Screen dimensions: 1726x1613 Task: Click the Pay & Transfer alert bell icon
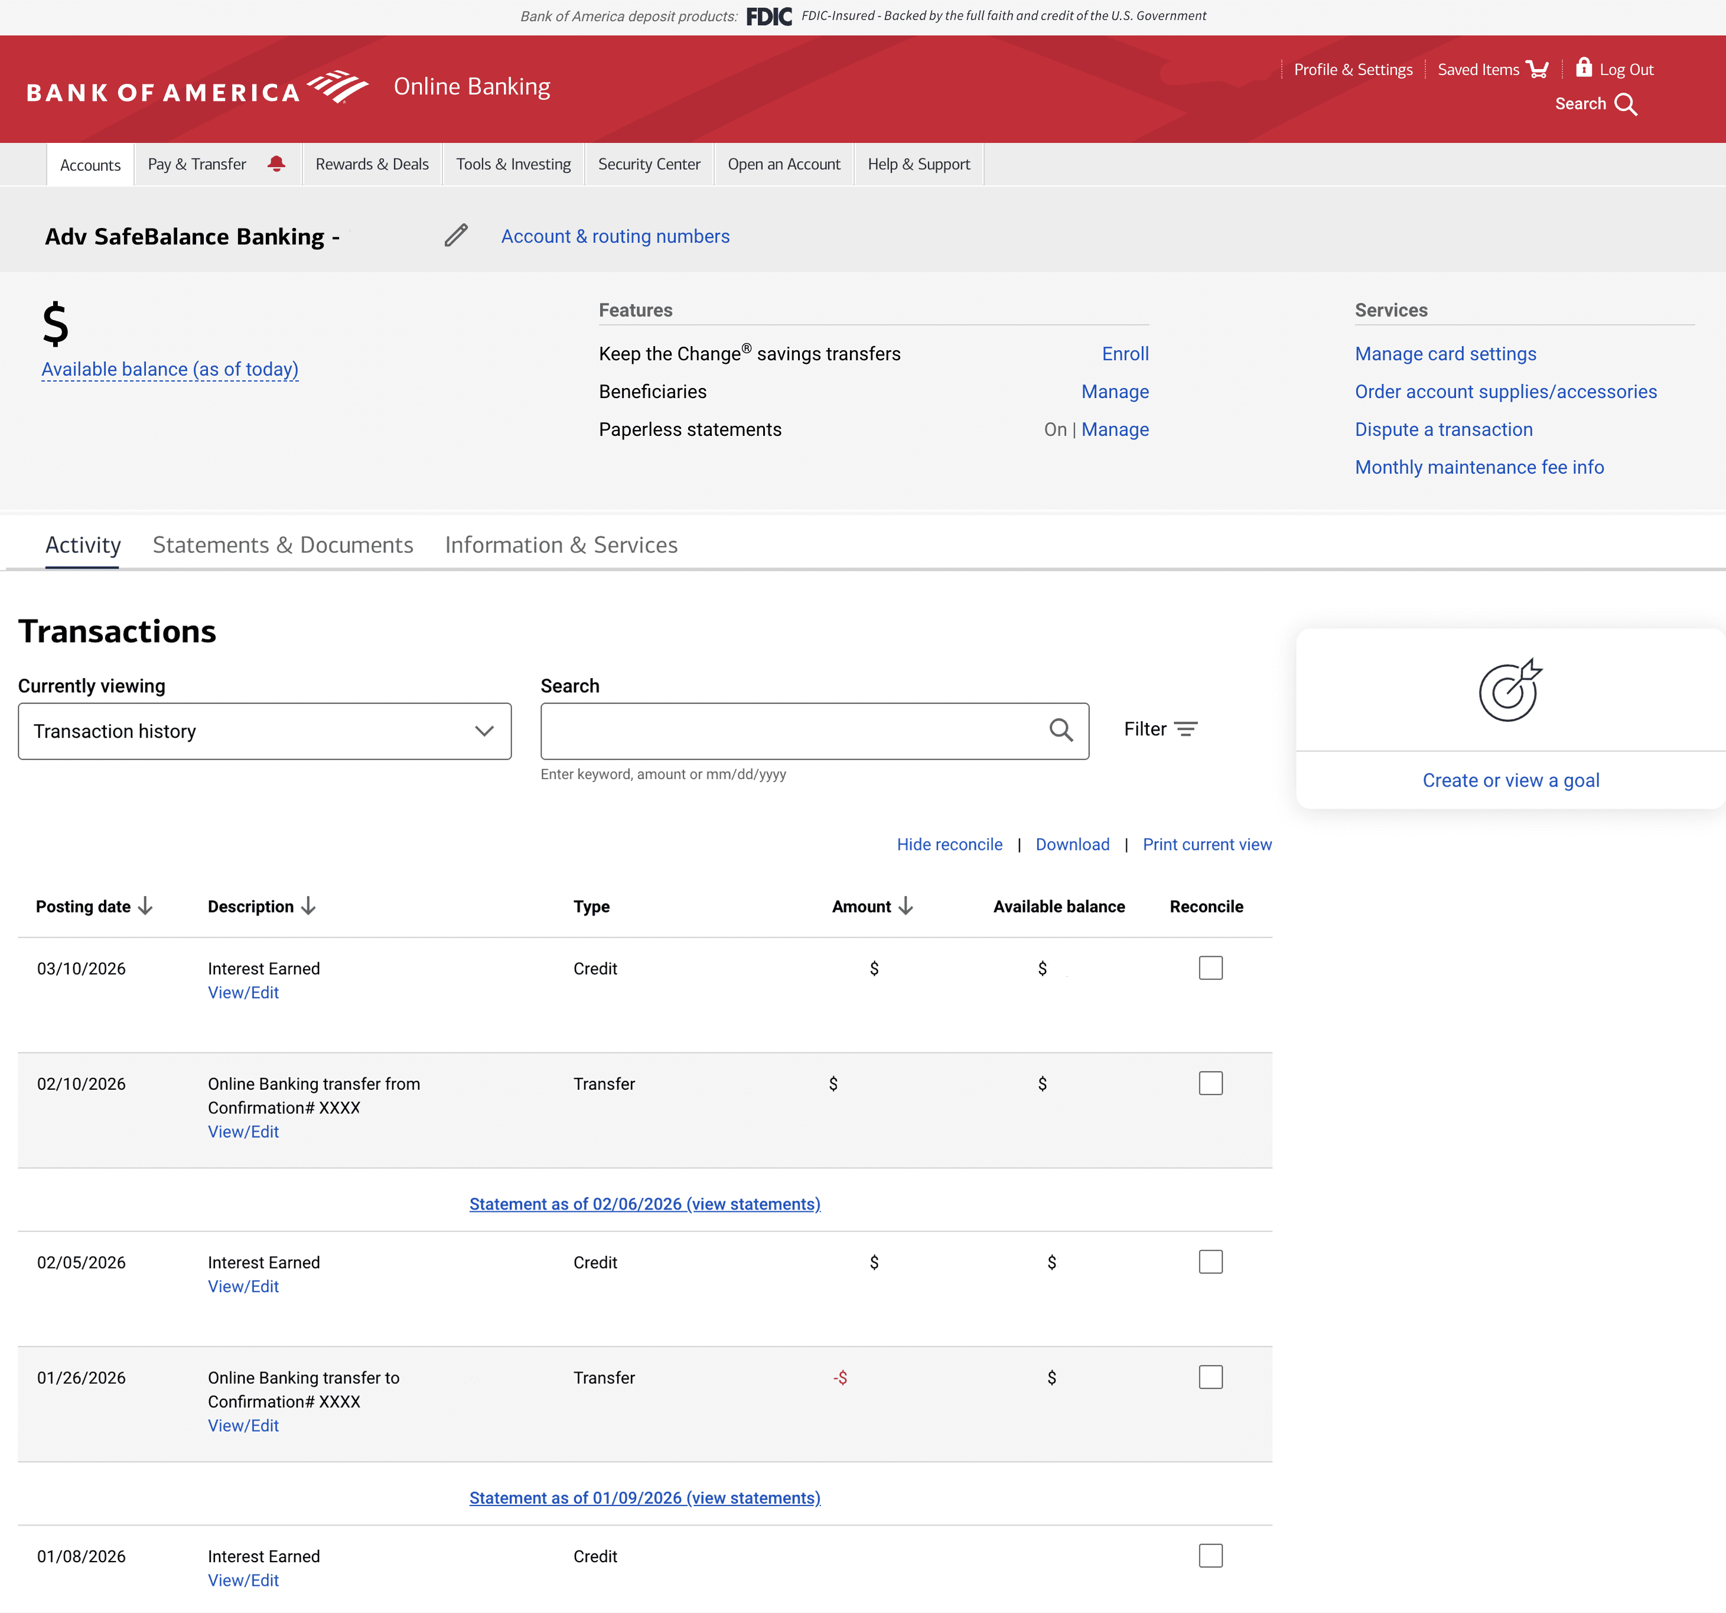[x=276, y=164]
